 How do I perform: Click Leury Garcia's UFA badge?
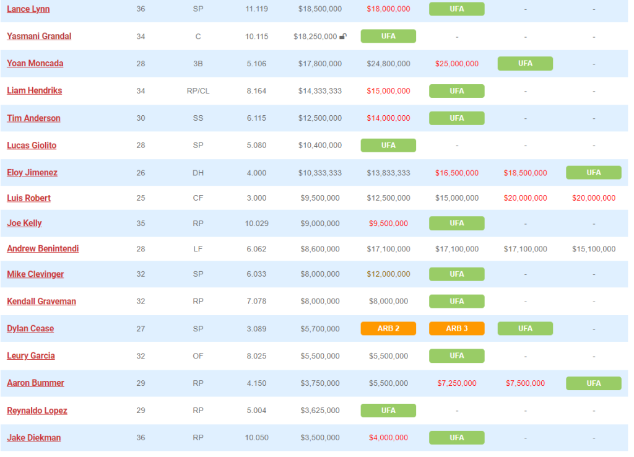coord(457,356)
